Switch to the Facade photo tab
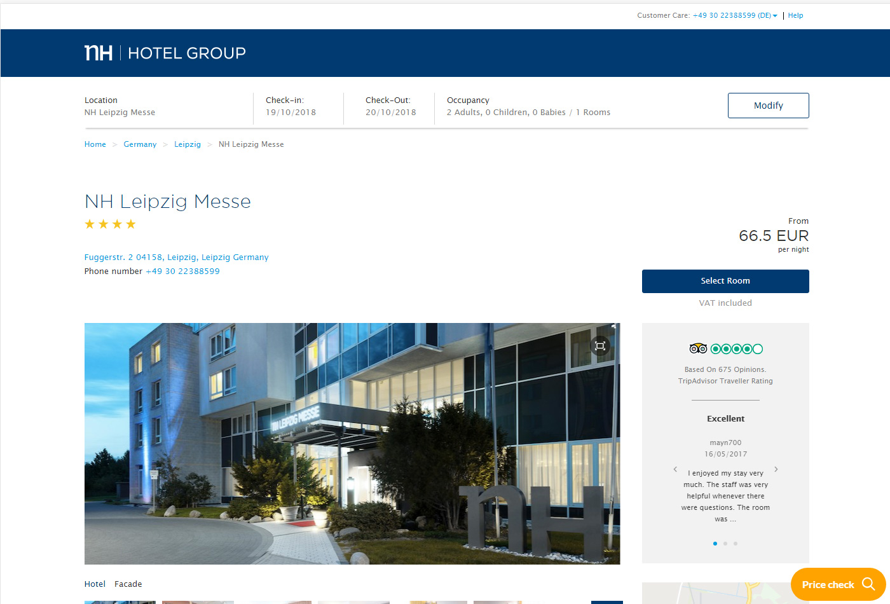This screenshot has height=604, width=890. (128, 584)
